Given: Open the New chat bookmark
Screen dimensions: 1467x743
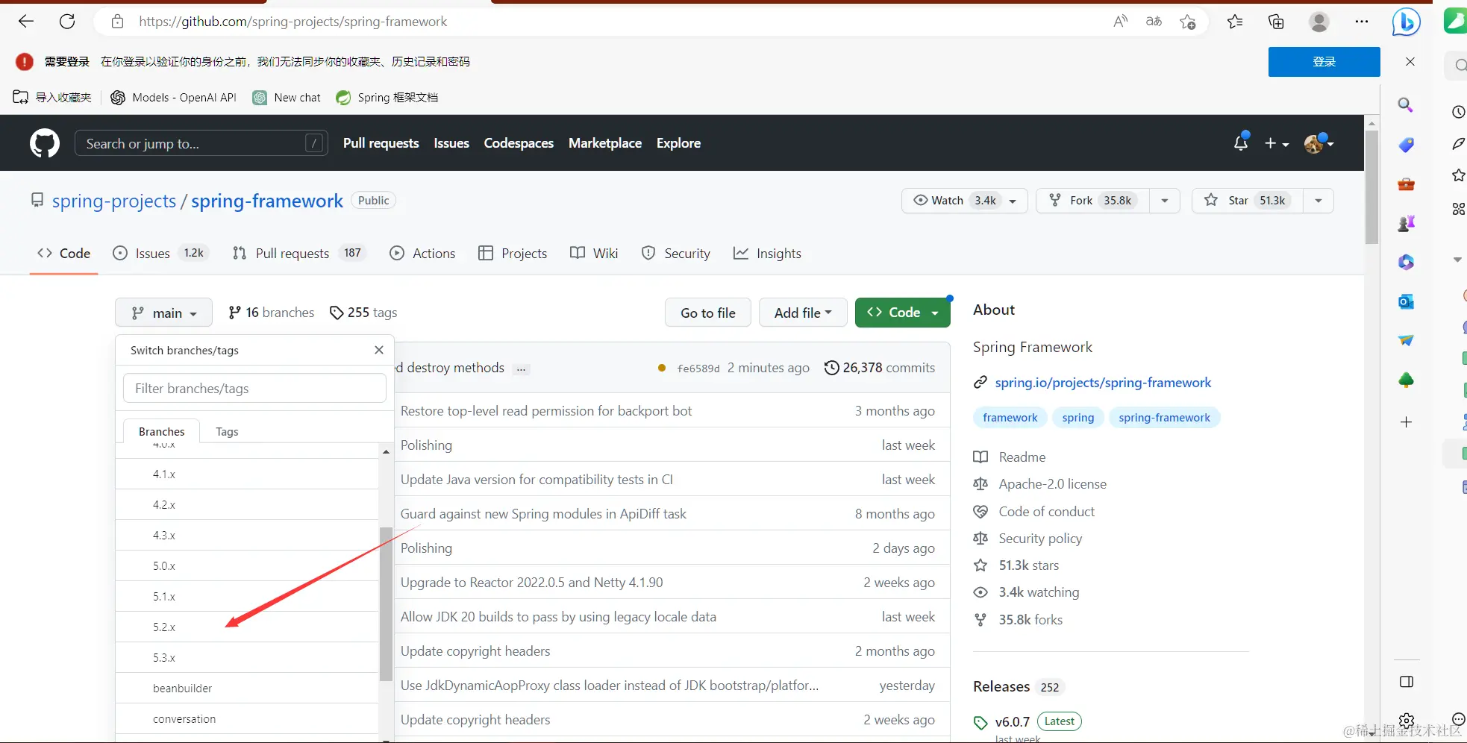Looking at the screenshot, I should (x=287, y=98).
